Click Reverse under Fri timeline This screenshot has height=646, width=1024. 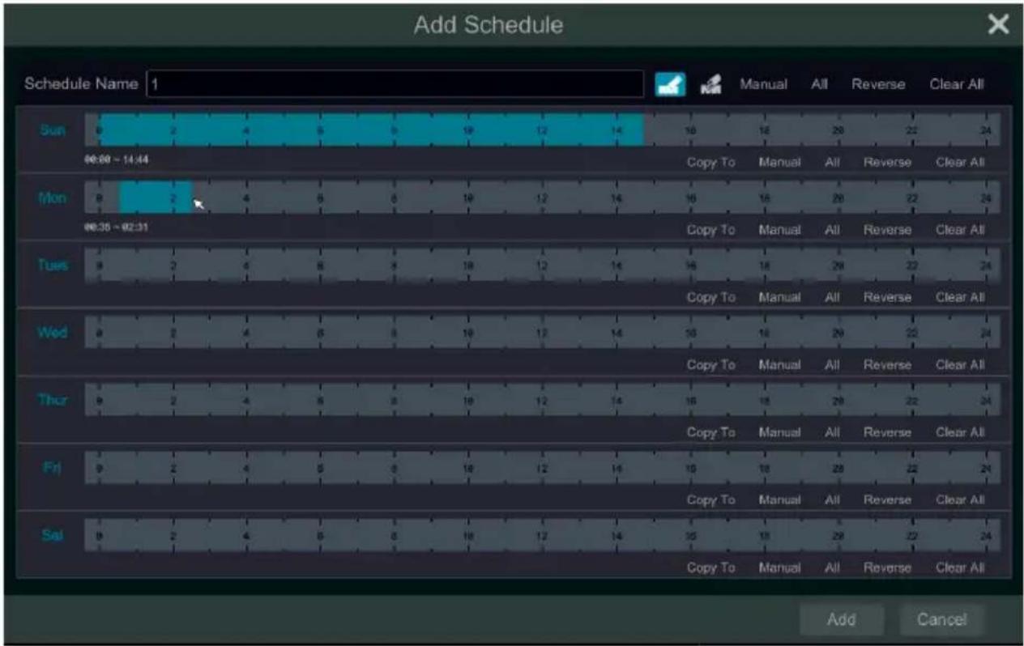tap(887, 500)
